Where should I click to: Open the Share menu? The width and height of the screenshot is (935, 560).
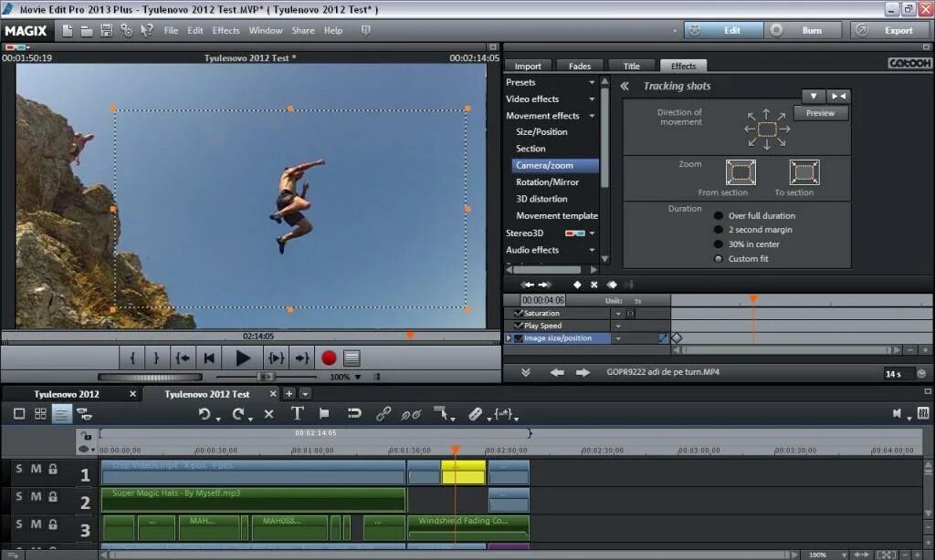click(303, 30)
